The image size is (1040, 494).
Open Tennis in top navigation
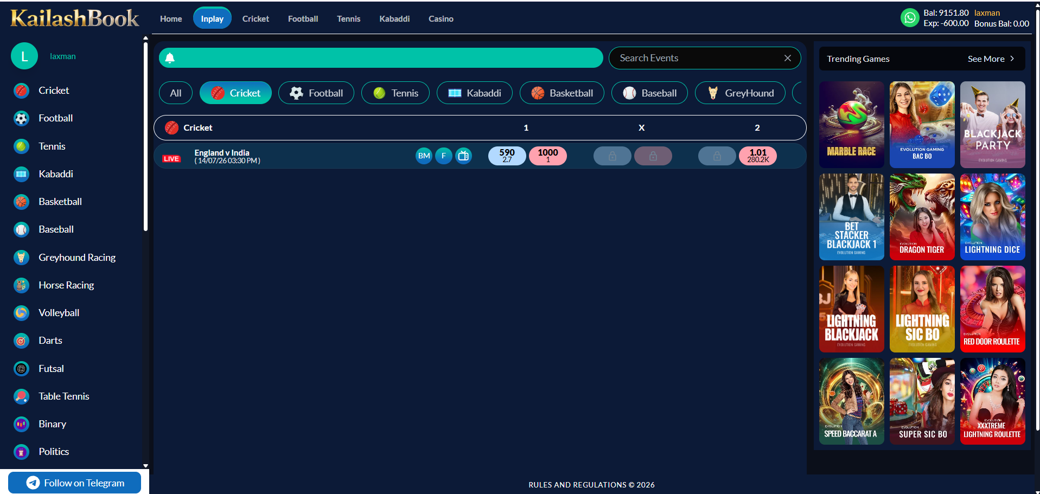[x=348, y=18]
